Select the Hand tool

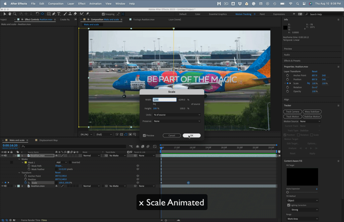click(10, 14)
